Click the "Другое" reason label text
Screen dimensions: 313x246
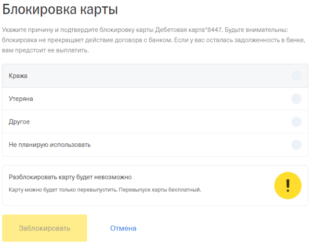[19, 122]
